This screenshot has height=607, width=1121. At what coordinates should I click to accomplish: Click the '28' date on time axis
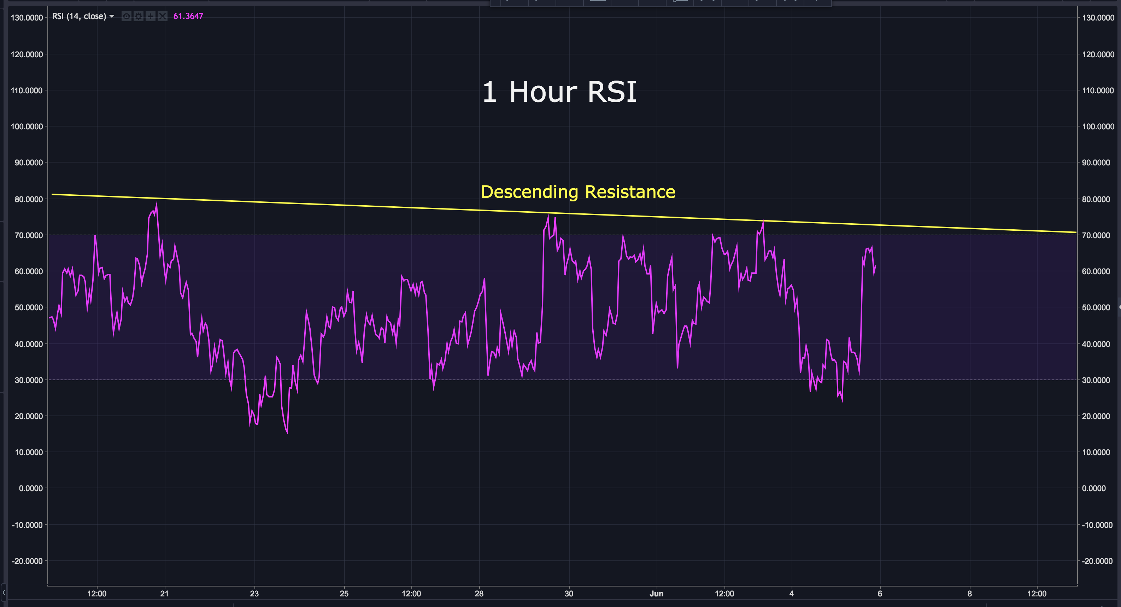(x=479, y=594)
